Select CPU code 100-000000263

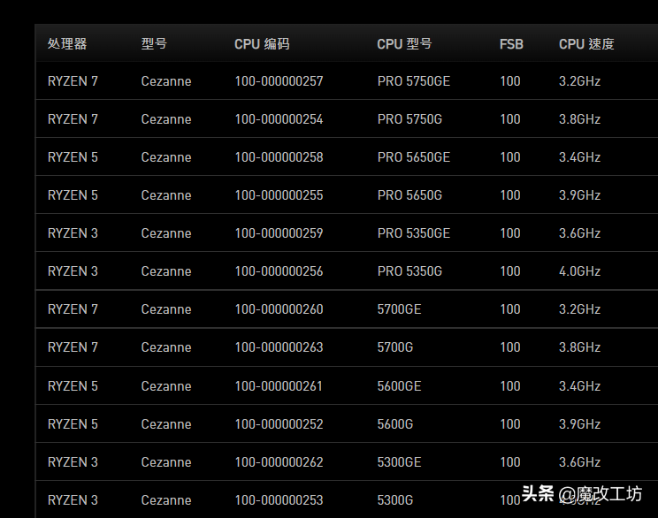pyautogui.click(x=279, y=347)
